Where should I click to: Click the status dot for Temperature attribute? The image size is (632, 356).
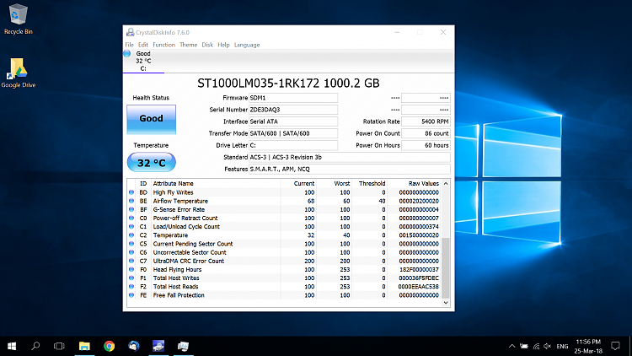pos(131,235)
